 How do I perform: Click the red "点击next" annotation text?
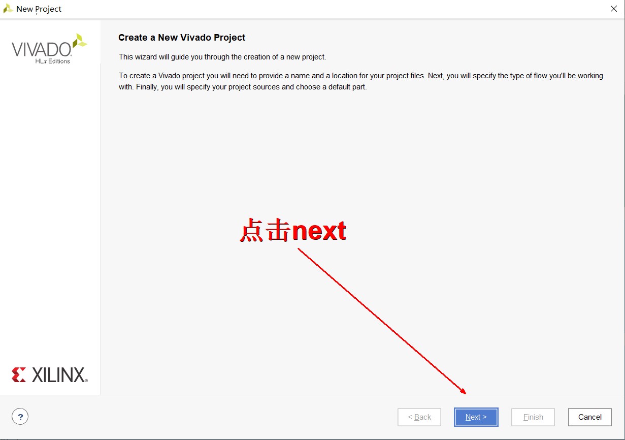point(293,231)
